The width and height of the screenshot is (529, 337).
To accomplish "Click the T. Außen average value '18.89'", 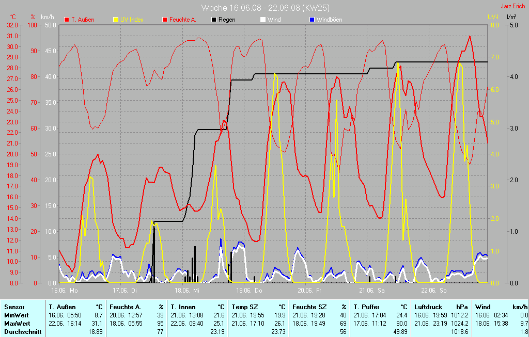I will tap(96, 332).
